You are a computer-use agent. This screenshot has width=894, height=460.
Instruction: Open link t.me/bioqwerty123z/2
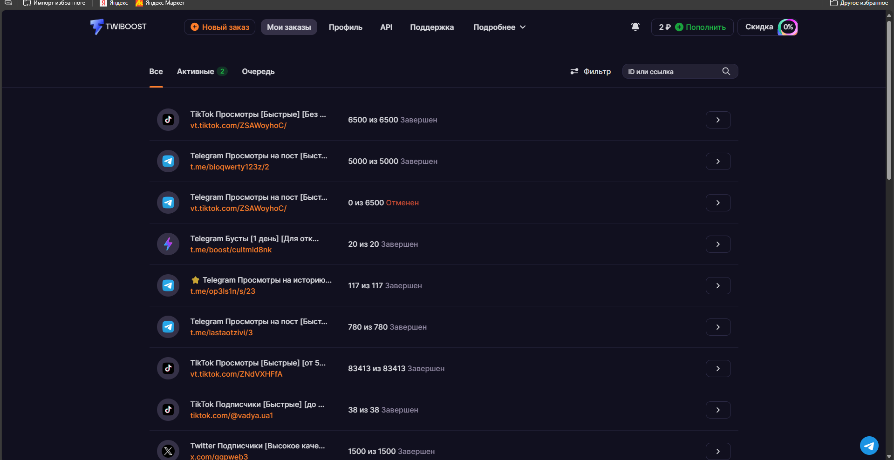click(230, 167)
